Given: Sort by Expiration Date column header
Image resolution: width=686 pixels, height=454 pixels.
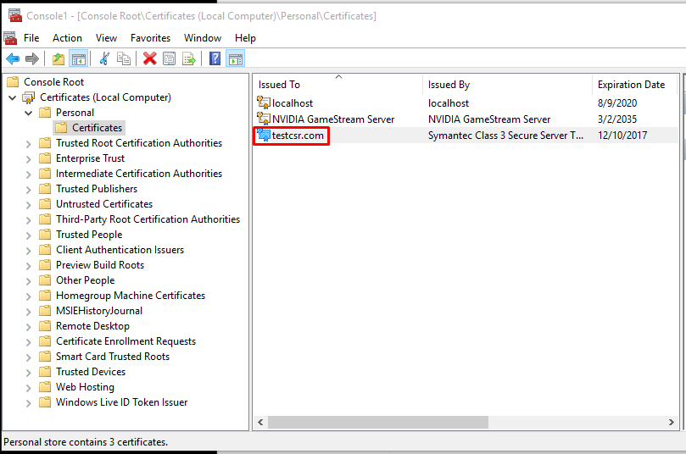Looking at the screenshot, I should point(634,85).
